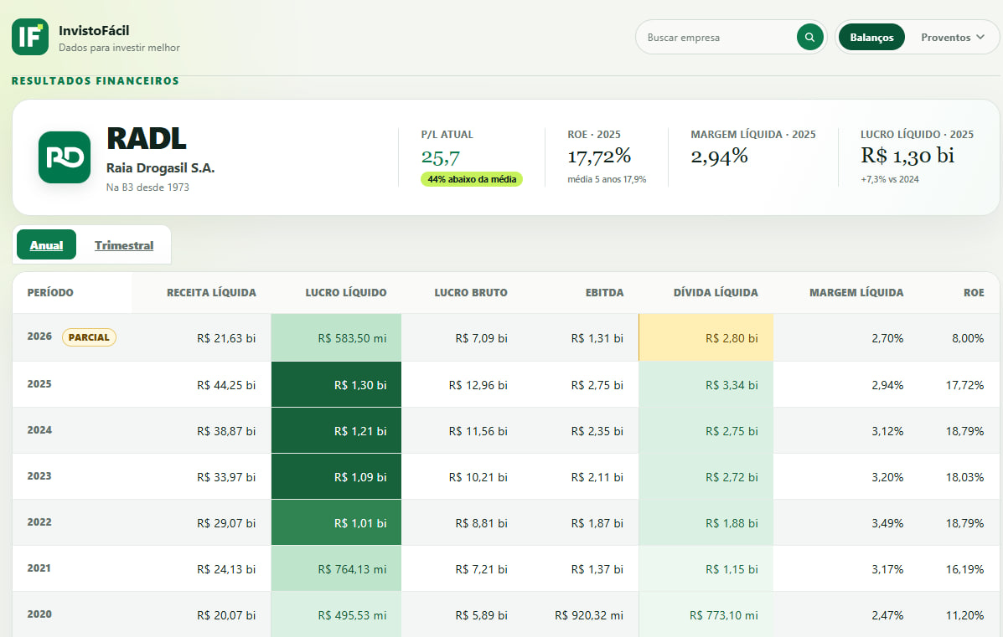Viewport: 1003px width, 637px height.
Task: Click net debt value R$ 1,88 bi
Action: (x=732, y=522)
